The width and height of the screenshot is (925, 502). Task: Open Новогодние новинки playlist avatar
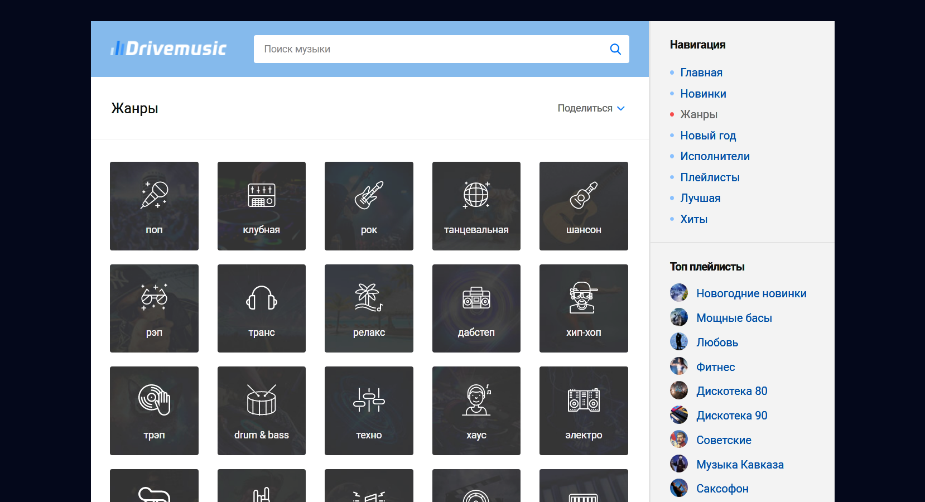point(679,293)
